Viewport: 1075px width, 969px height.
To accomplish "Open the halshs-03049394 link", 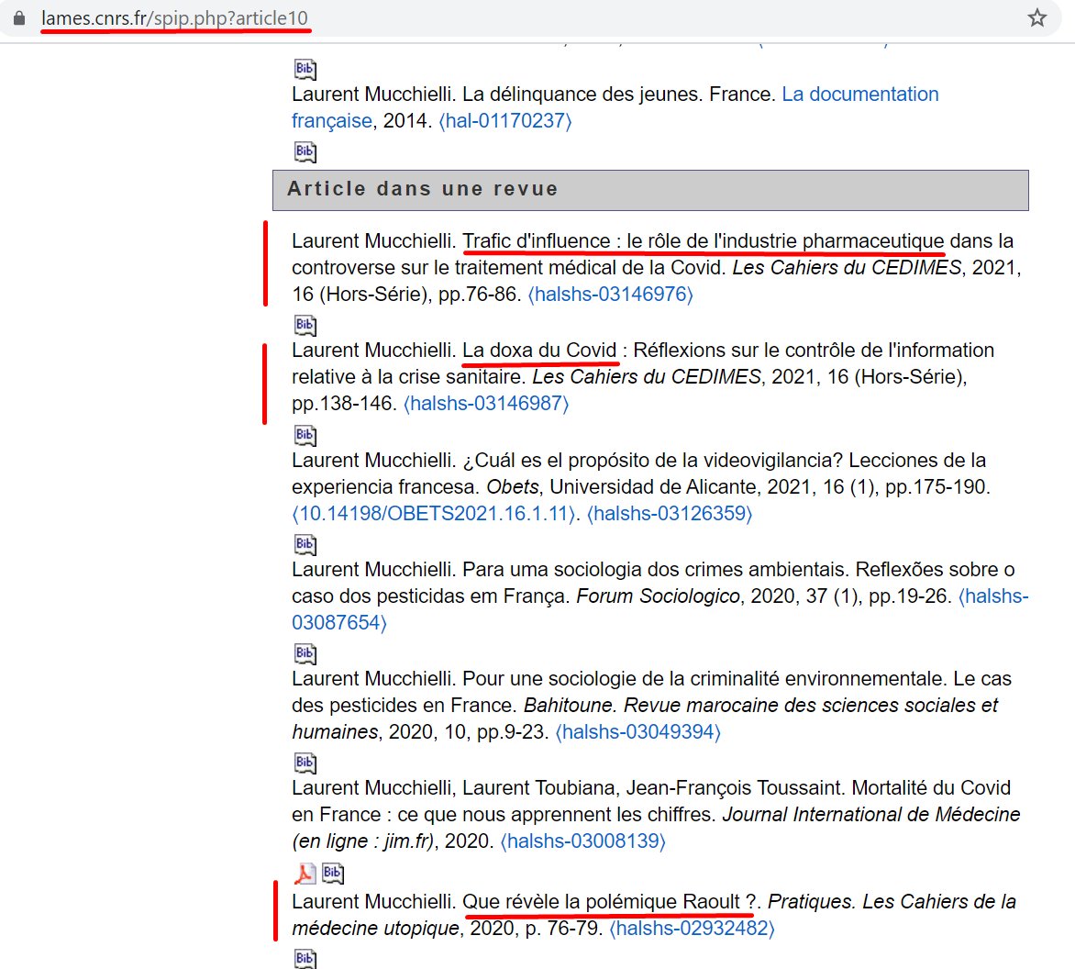I will tap(637, 732).
